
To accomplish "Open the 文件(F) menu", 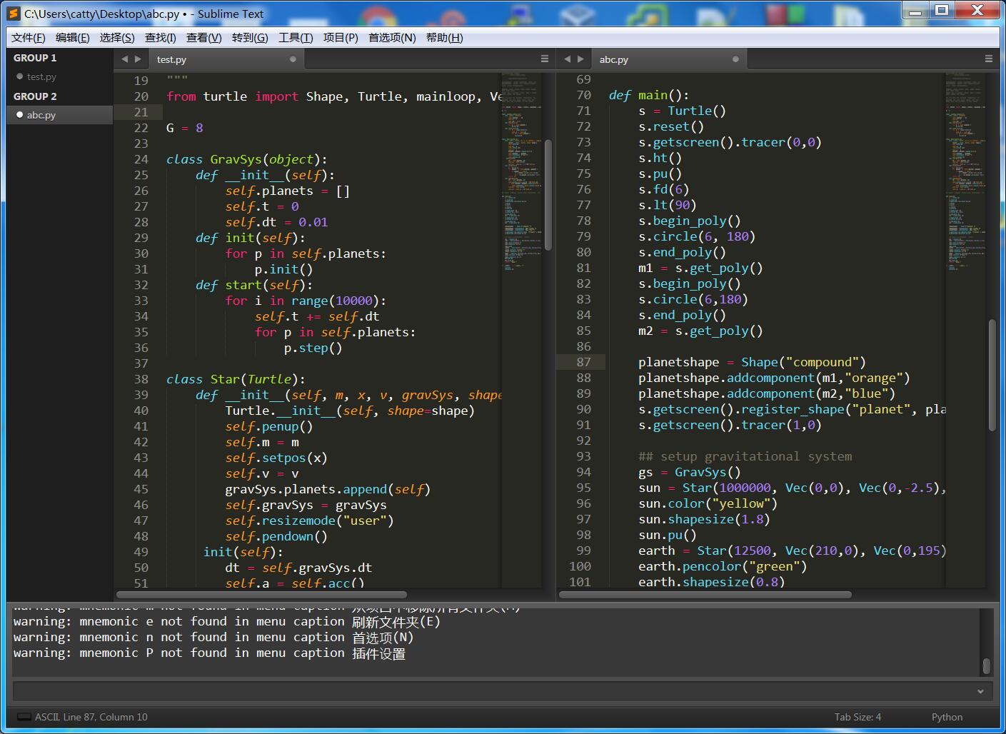I will [29, 38].
